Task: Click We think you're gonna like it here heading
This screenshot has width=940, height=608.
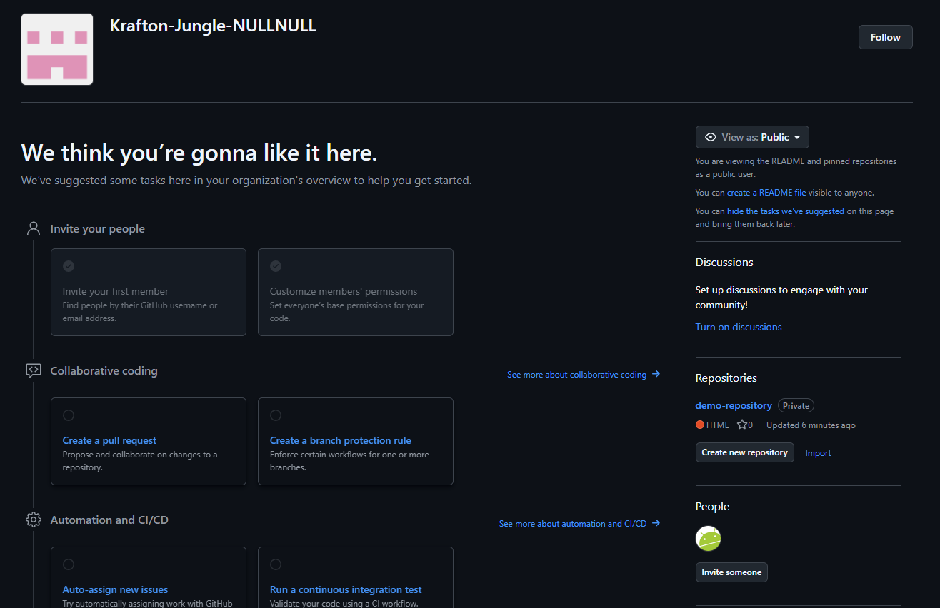Action: (199, 152)
